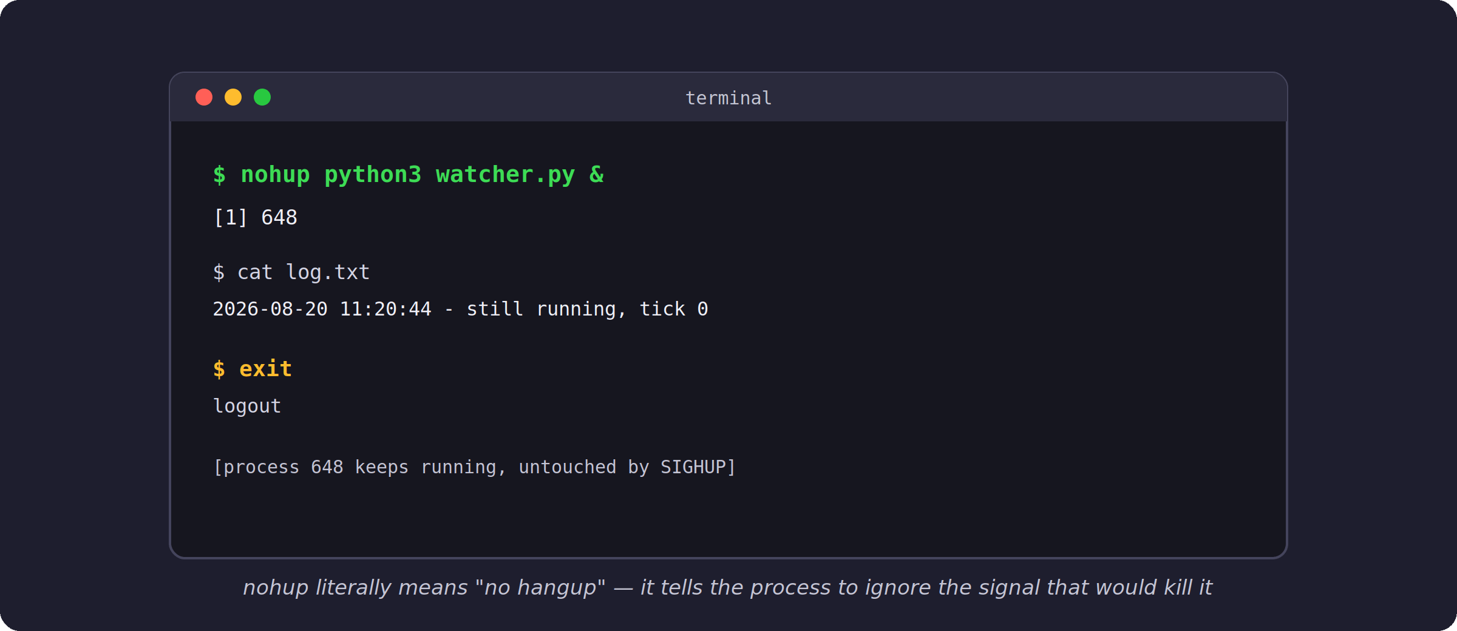
Task: Click the yellow minimize window dot
Action: click(x=233, y=97)
